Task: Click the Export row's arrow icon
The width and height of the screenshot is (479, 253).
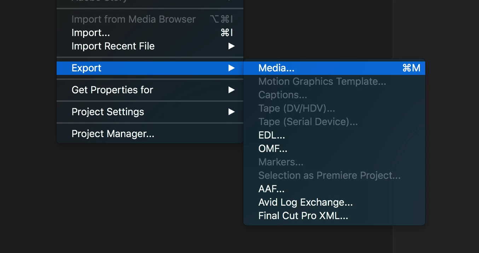Action: [231, 68]
